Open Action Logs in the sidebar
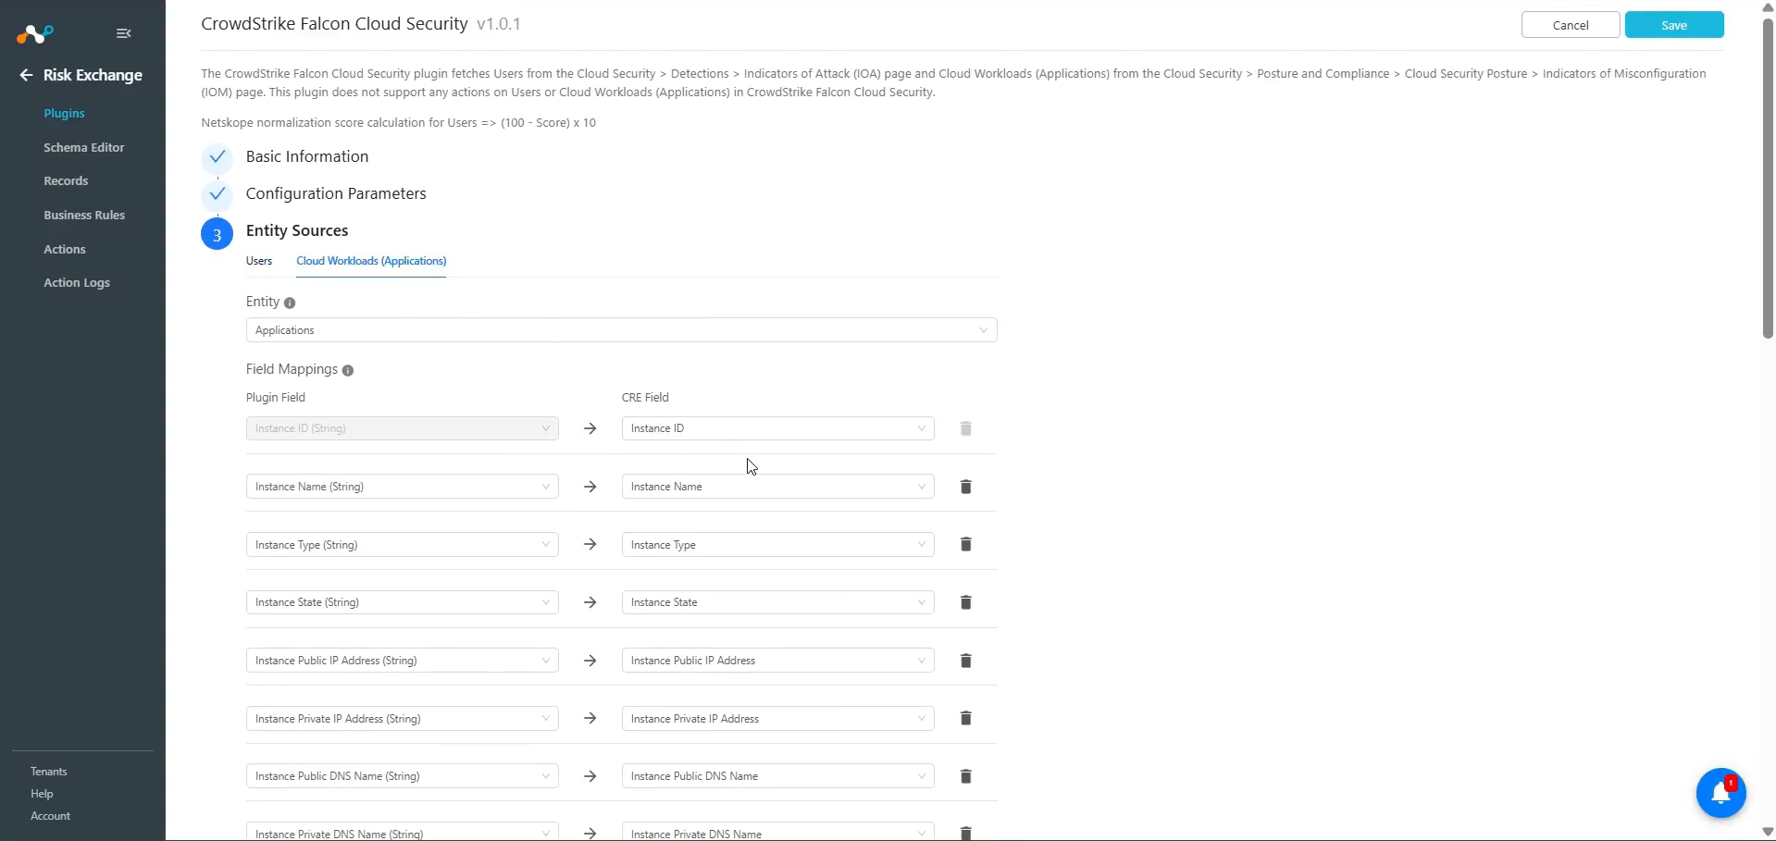Screen dimensions: 1776x841 point(77,283)
